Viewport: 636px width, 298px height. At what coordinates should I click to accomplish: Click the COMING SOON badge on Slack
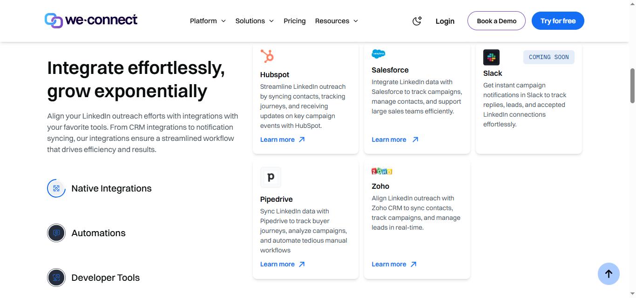click(x=548, y=57)
